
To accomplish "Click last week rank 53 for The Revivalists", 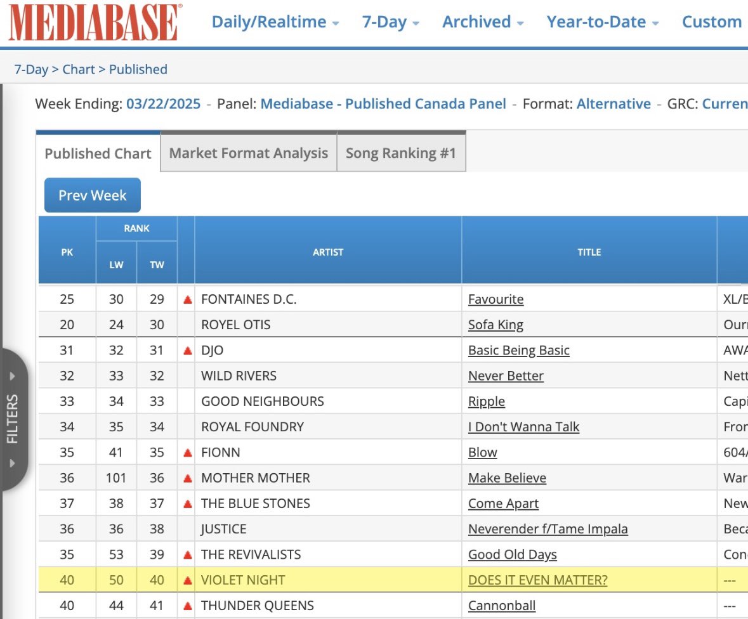I will (116, 554).
